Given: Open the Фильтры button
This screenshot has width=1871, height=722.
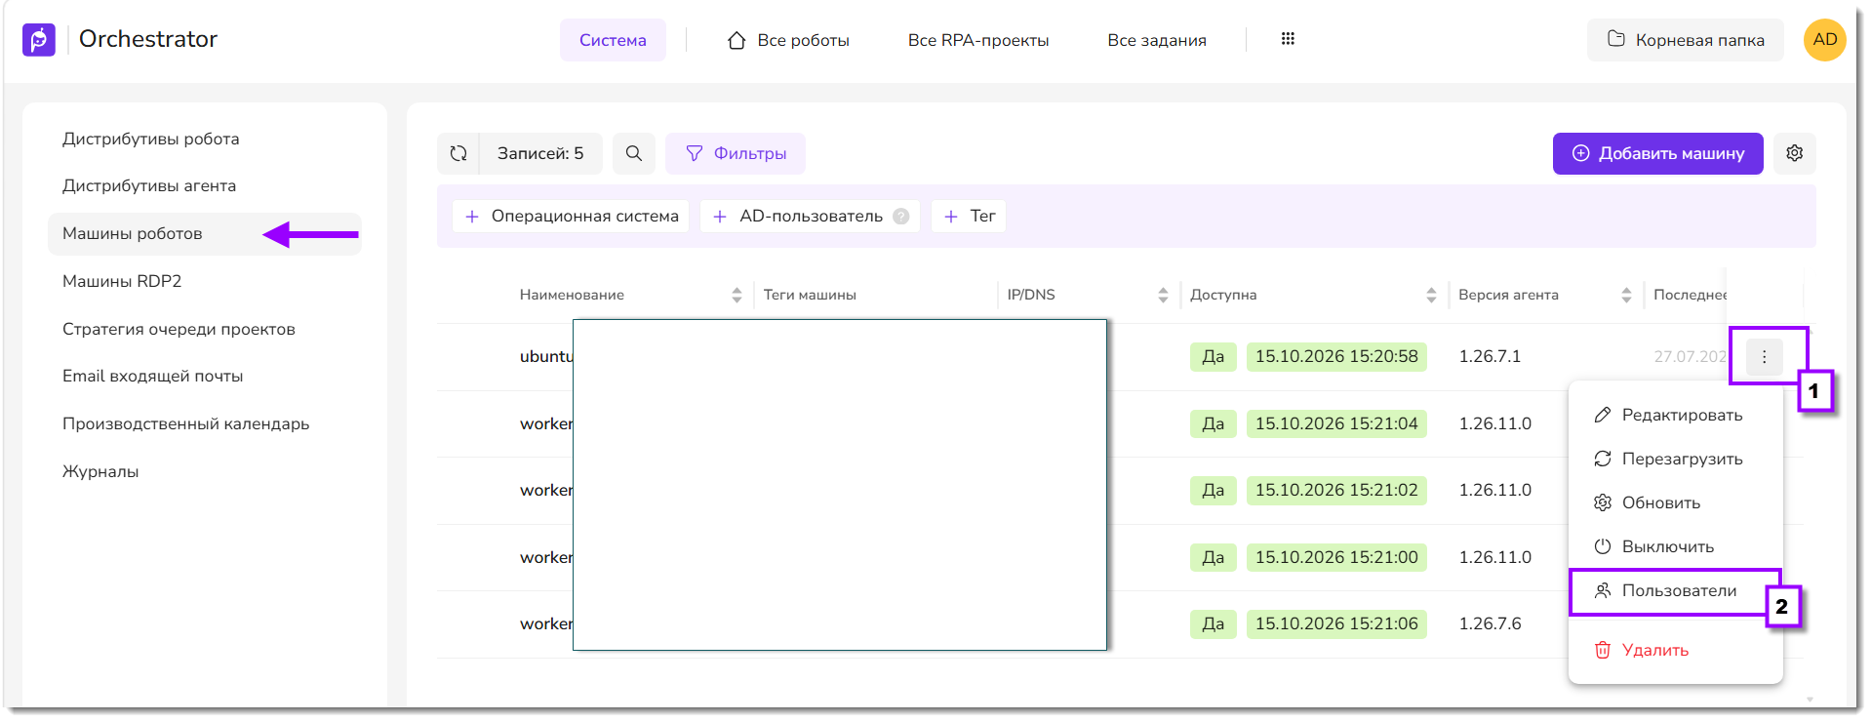Looking at the screenshot, I should click(736, 153).
